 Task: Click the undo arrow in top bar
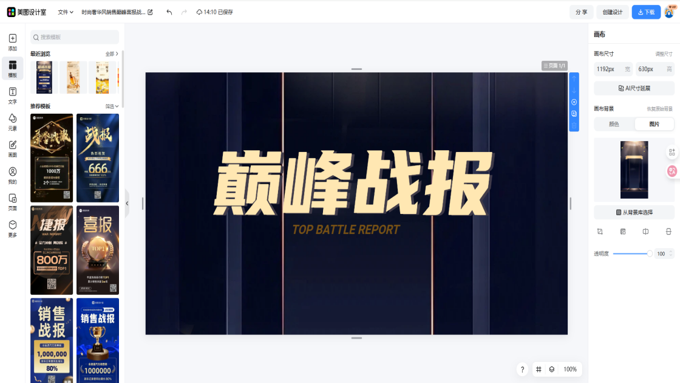tap(169, 12)
